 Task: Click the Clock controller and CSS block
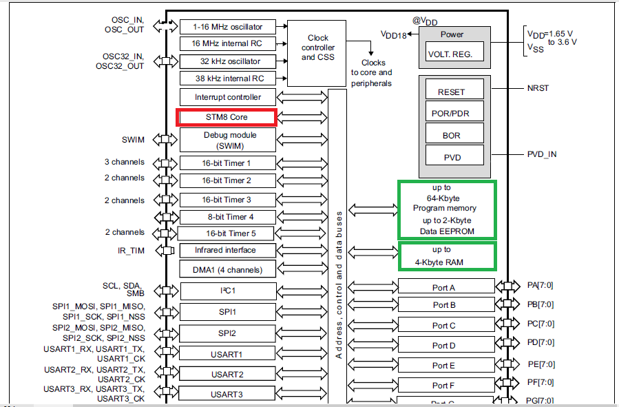pyautogui.click(x=317, y=47)
